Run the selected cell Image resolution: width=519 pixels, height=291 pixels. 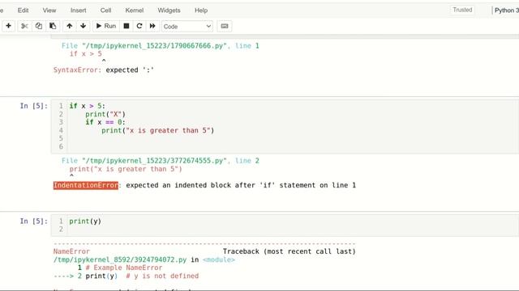pyautogui.click(x=106, y=26)
